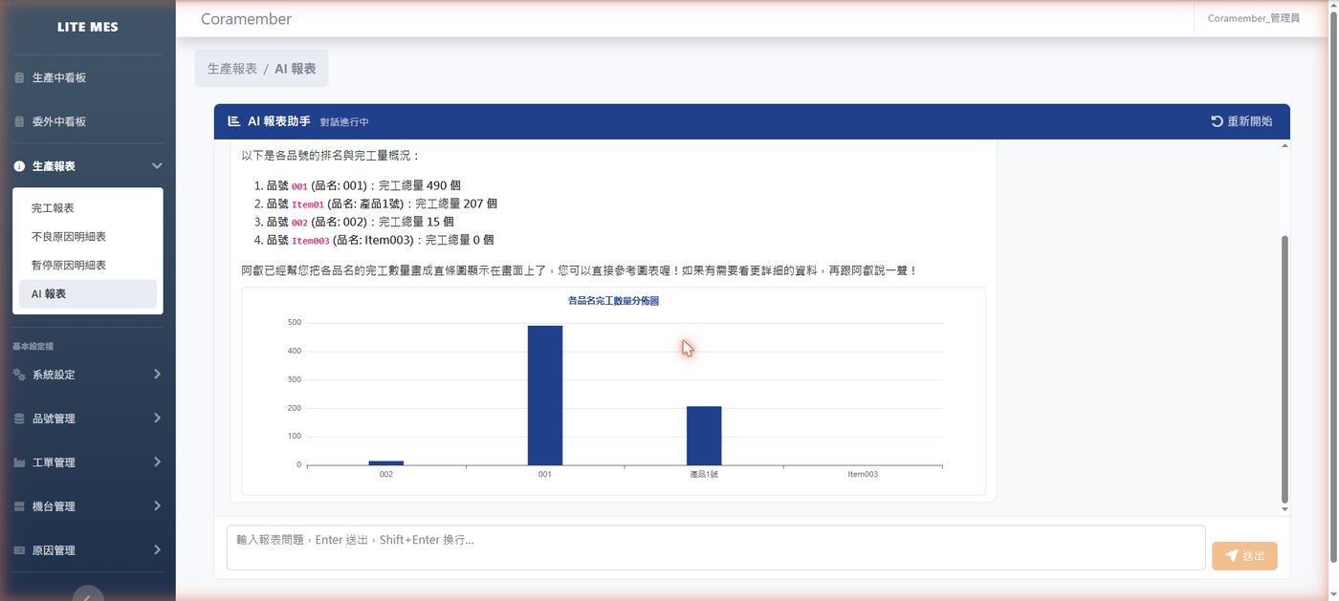Image resolution: width=1339 pixels, height=601 pixels.
Task: Click the LITE MES logo link
Action: pos(88,27)
